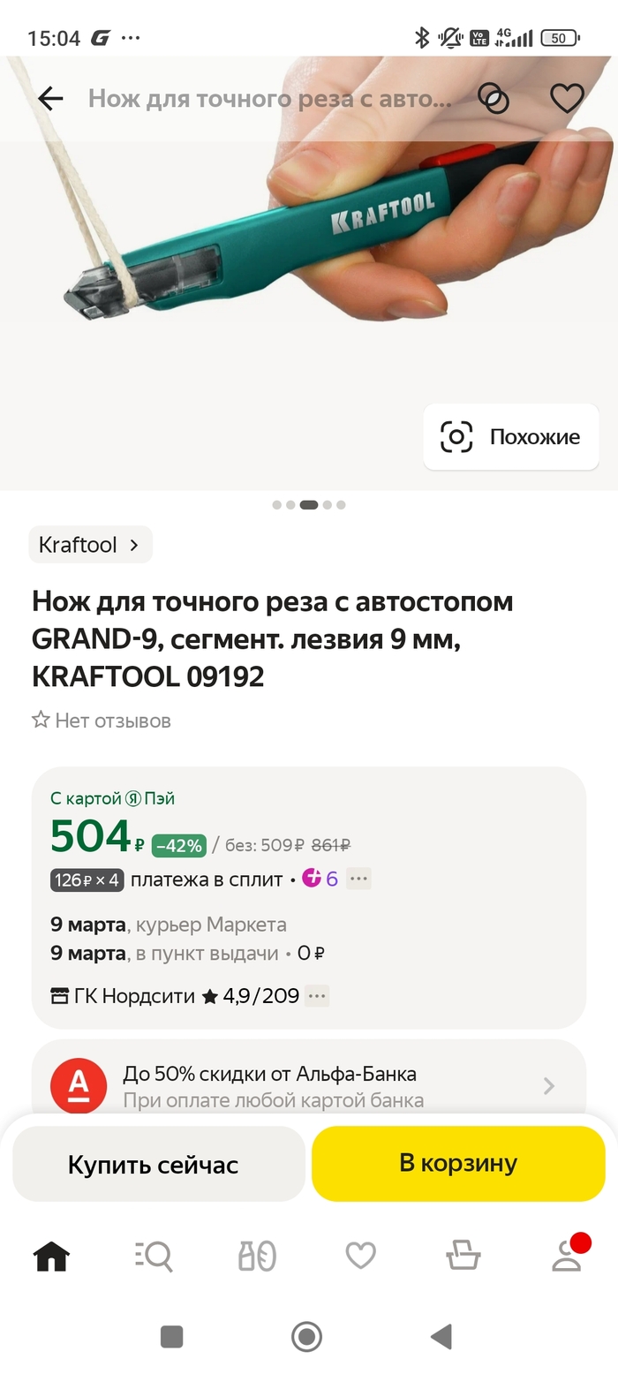Open the catalog search tab

tap(154, 1255)
